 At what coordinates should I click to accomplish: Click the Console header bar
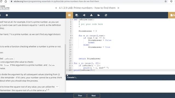pyautogui.click(x=120, y=77)
